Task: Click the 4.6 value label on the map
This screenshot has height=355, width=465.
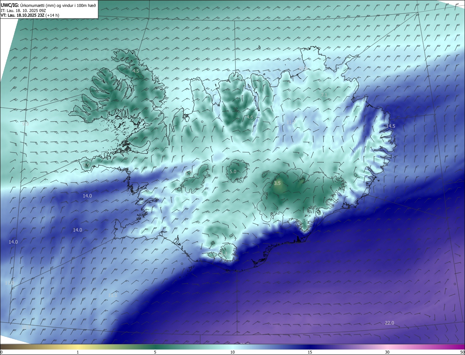Action: tap(250, 117)
